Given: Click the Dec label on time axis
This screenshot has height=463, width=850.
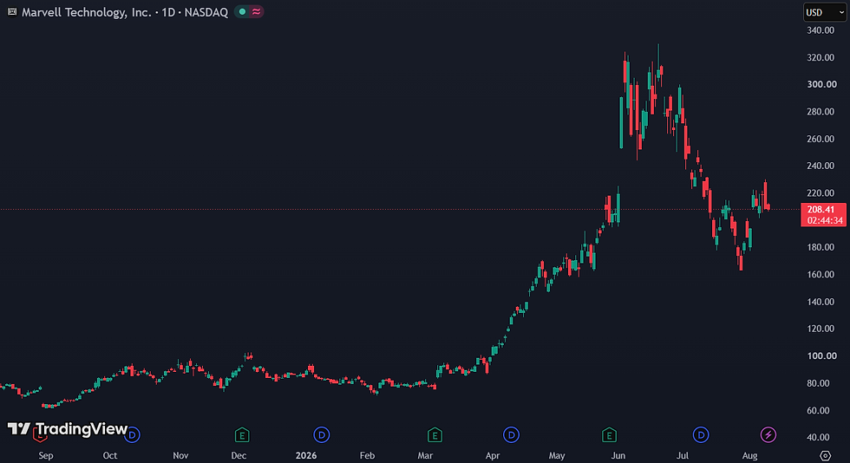Looking at the screenshot, I should [x=239, y=455].
